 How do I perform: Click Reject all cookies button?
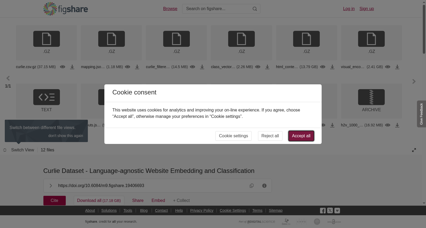coord(270,136)
